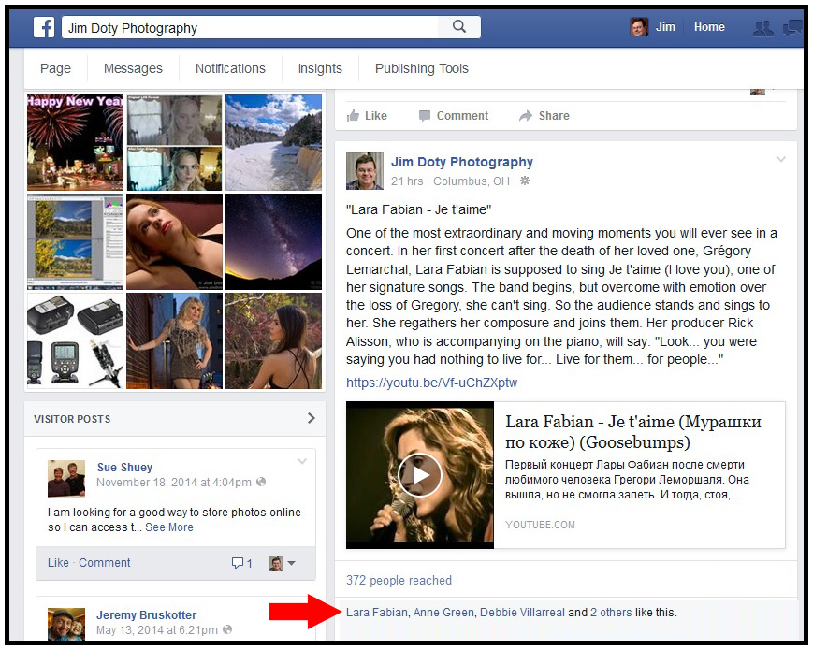Click the search magnifier icon
This screenshot has height=650, width=813.
tap(458, 26)
